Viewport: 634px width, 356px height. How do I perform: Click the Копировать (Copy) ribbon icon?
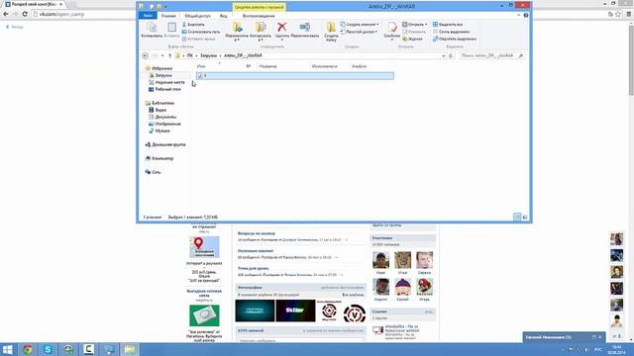point(152,30)
